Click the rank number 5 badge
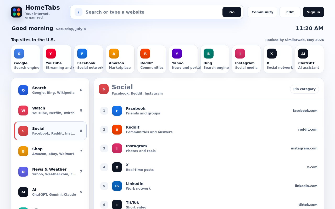This screenshot has height=209, width=335. point(104,186)
